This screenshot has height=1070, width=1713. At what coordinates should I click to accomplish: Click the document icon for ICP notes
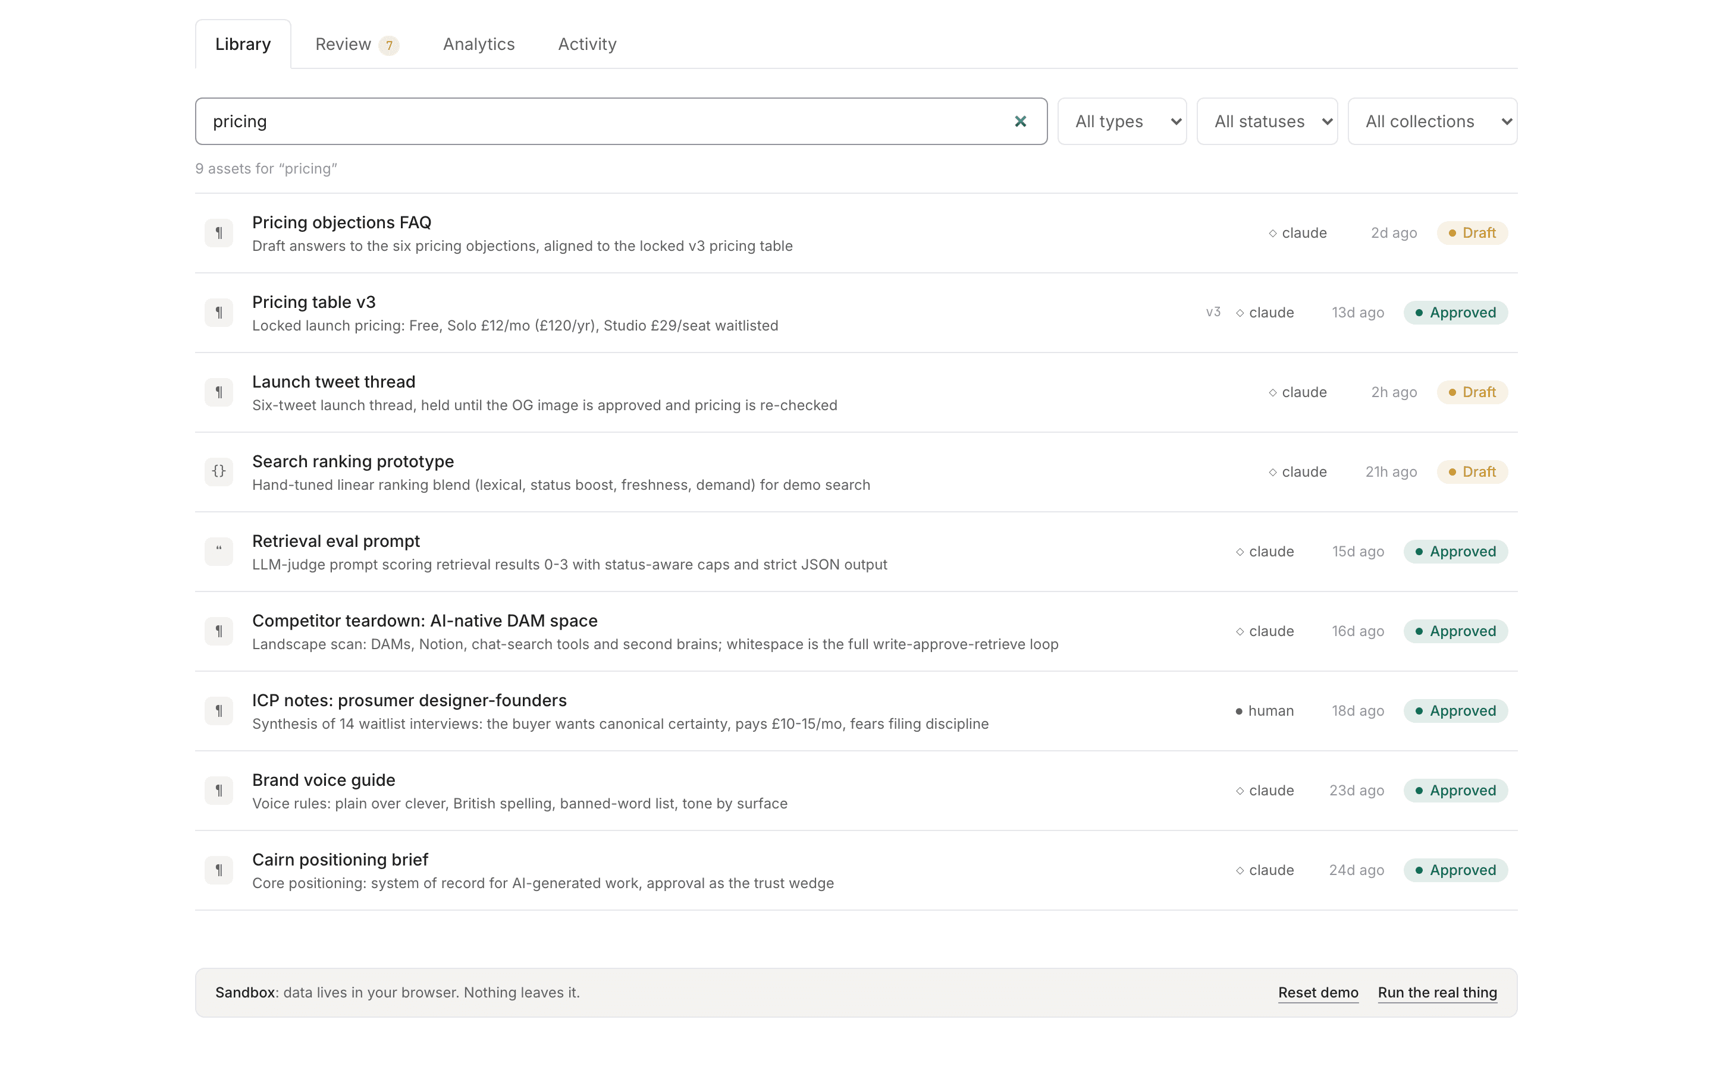click(219, 710)
